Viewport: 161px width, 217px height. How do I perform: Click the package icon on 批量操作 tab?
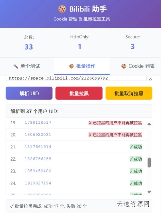coord(71,66)
